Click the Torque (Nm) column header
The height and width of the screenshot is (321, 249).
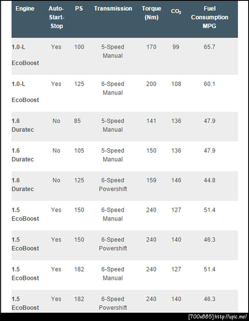coord(151,13)
